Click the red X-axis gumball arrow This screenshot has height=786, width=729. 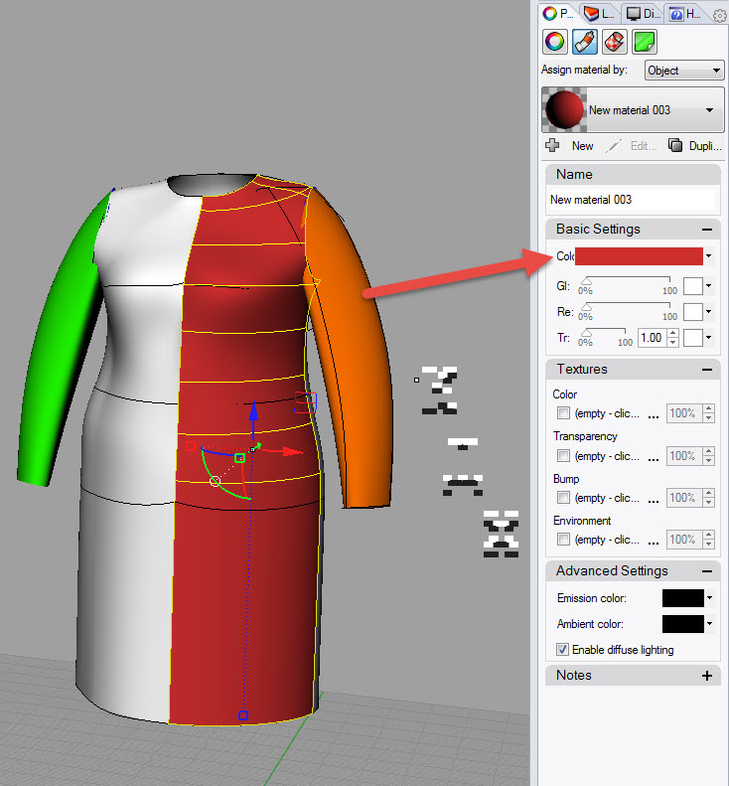(292, 452)
